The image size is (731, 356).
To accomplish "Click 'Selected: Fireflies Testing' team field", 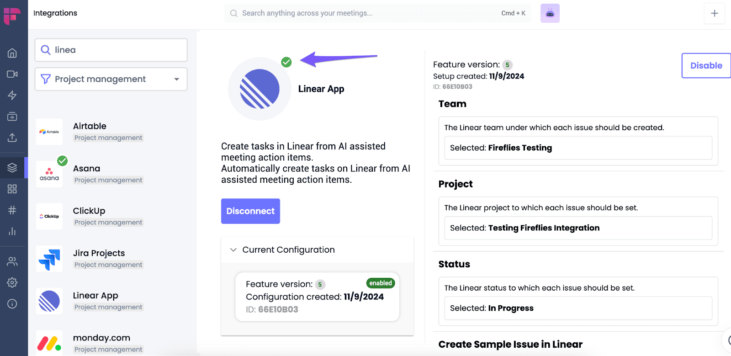I will pos(578,148).
